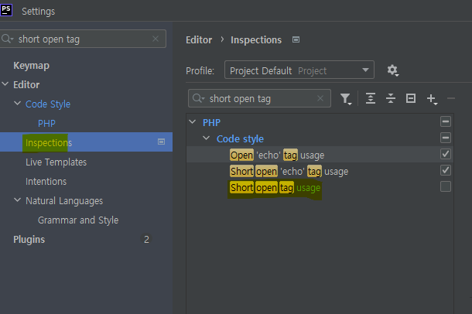Click the Collapse All inspections icon
Image resolution: width=472 pixels, height=314 pixels.
391,98
